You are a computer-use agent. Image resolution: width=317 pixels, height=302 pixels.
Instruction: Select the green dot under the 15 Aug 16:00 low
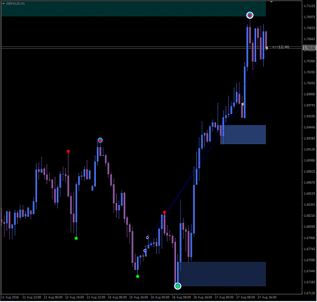[137, 277]
